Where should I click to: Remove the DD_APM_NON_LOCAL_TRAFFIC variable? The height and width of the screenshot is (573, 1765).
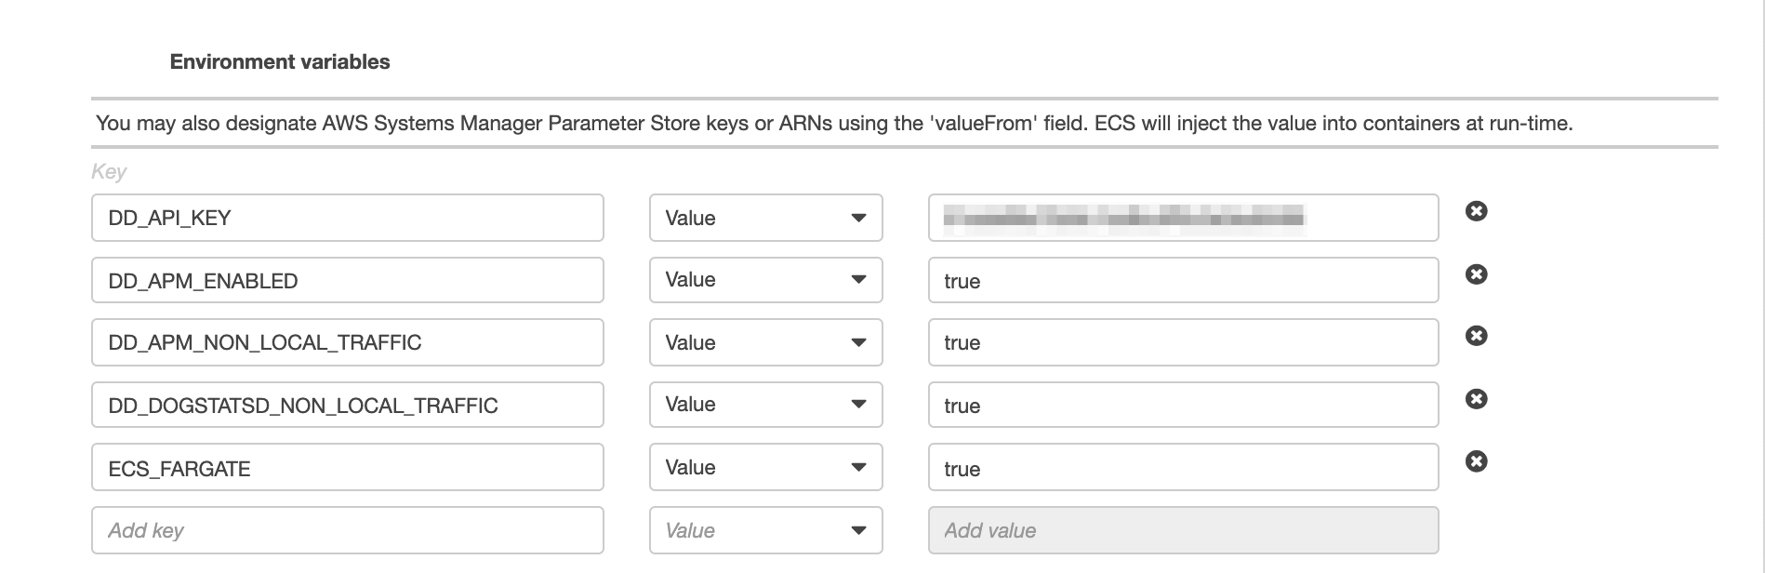click(1479, 336)
